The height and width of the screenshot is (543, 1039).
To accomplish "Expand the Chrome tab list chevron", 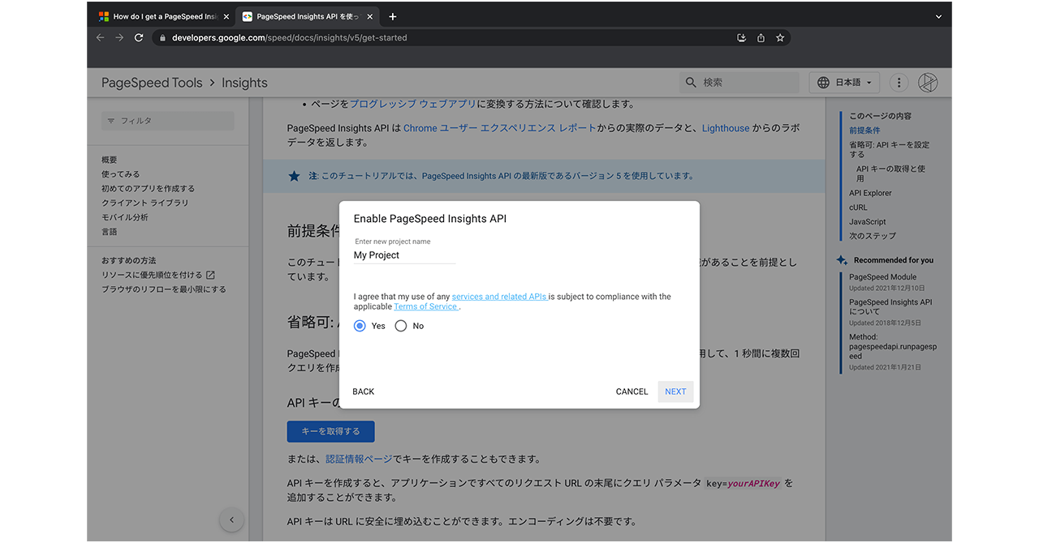I will click(x=938, y=16).
